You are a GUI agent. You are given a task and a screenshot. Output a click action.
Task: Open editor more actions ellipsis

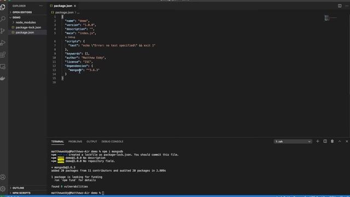[x=347, y=6]
